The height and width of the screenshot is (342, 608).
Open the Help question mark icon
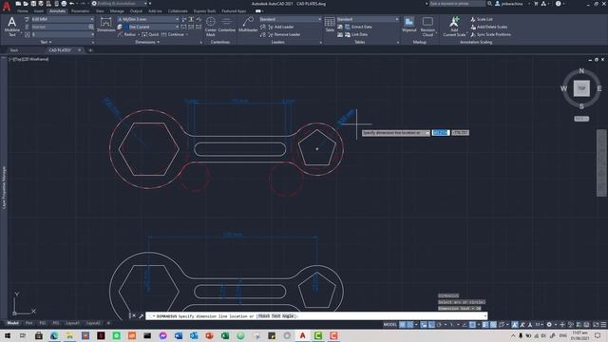(558, 4)
